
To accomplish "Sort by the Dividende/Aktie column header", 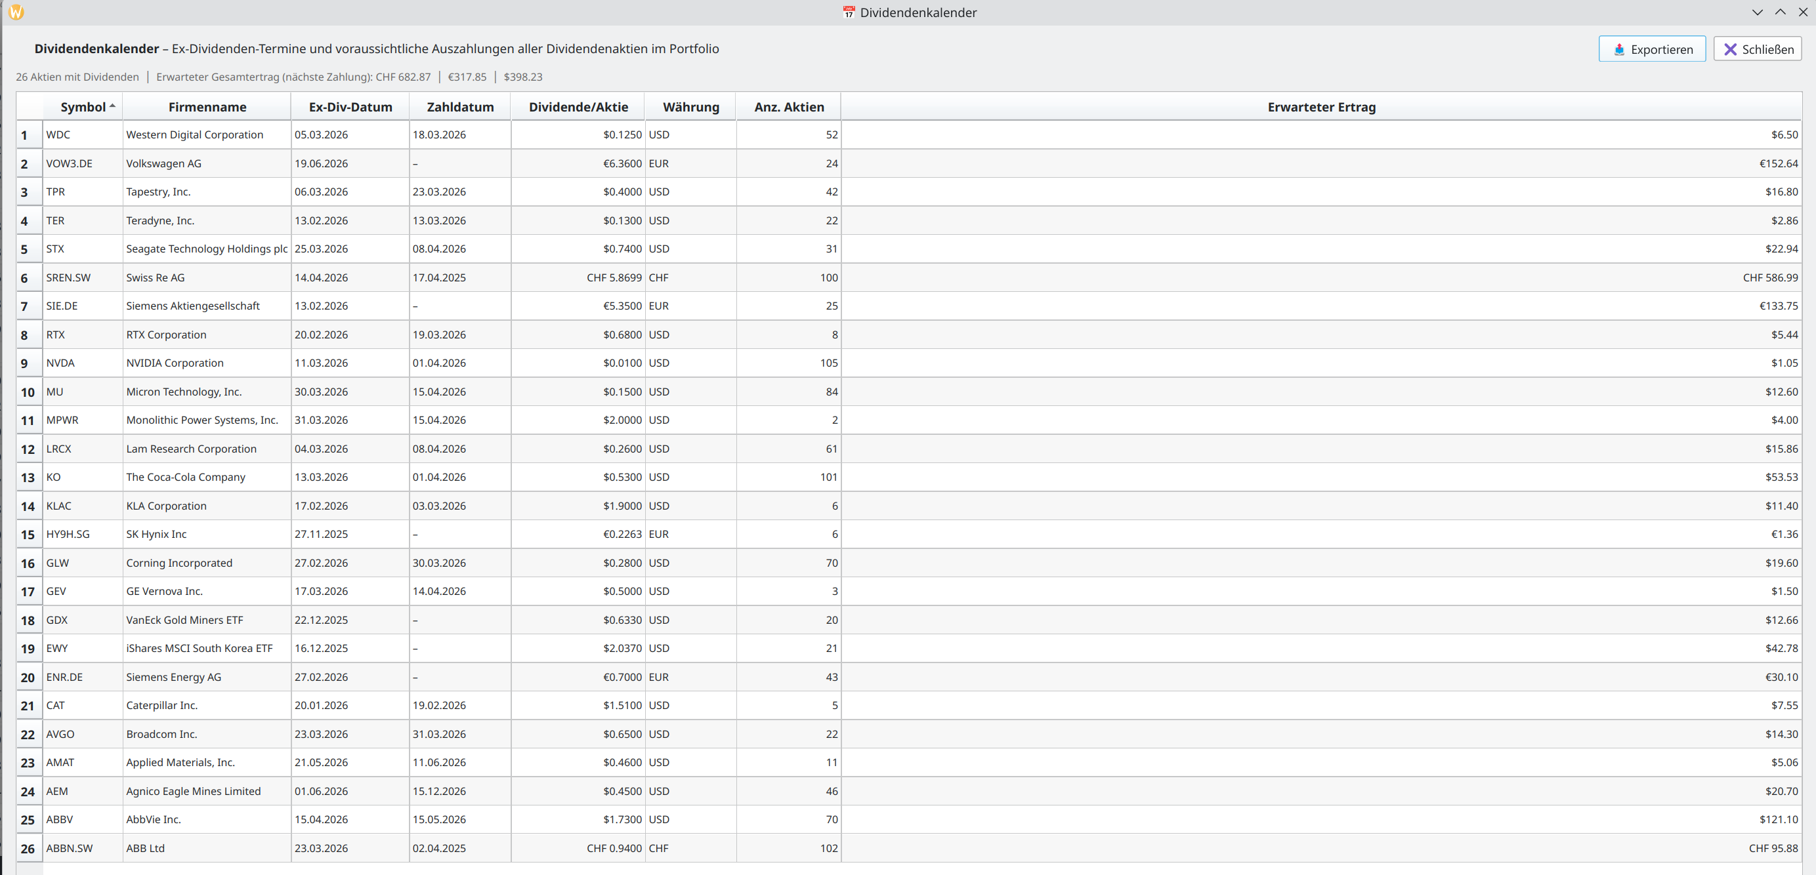I will (578, 107).
